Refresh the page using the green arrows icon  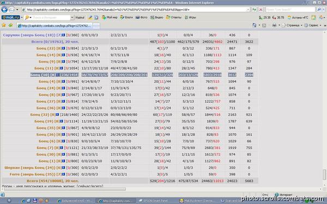[254, 10]
